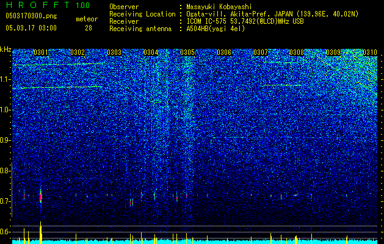Click the 0302 time marker
Image resolution: width=384 pixels, height=244 pixels.
[78, 52]
